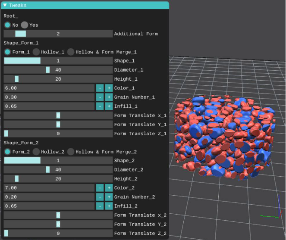Click the minus button for Color_1
The image size is (286, 240).
[100, 88]
